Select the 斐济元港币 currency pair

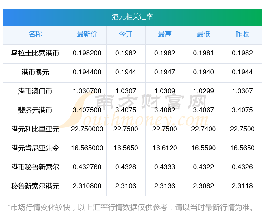35,110
